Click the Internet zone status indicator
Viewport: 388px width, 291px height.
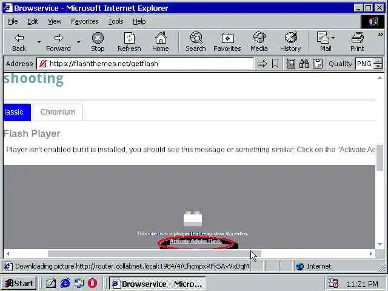tap(314, 266)
